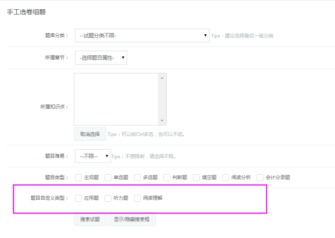Tick the 单选题 checkbox
Viewport: 335px width, 238px height.
[108, 177]
